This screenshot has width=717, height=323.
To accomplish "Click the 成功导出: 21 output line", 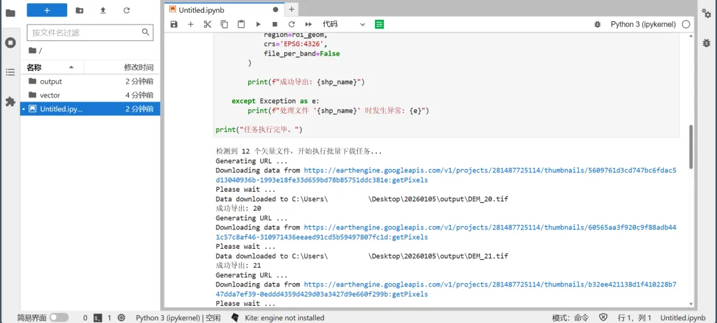I will (238, 265).
